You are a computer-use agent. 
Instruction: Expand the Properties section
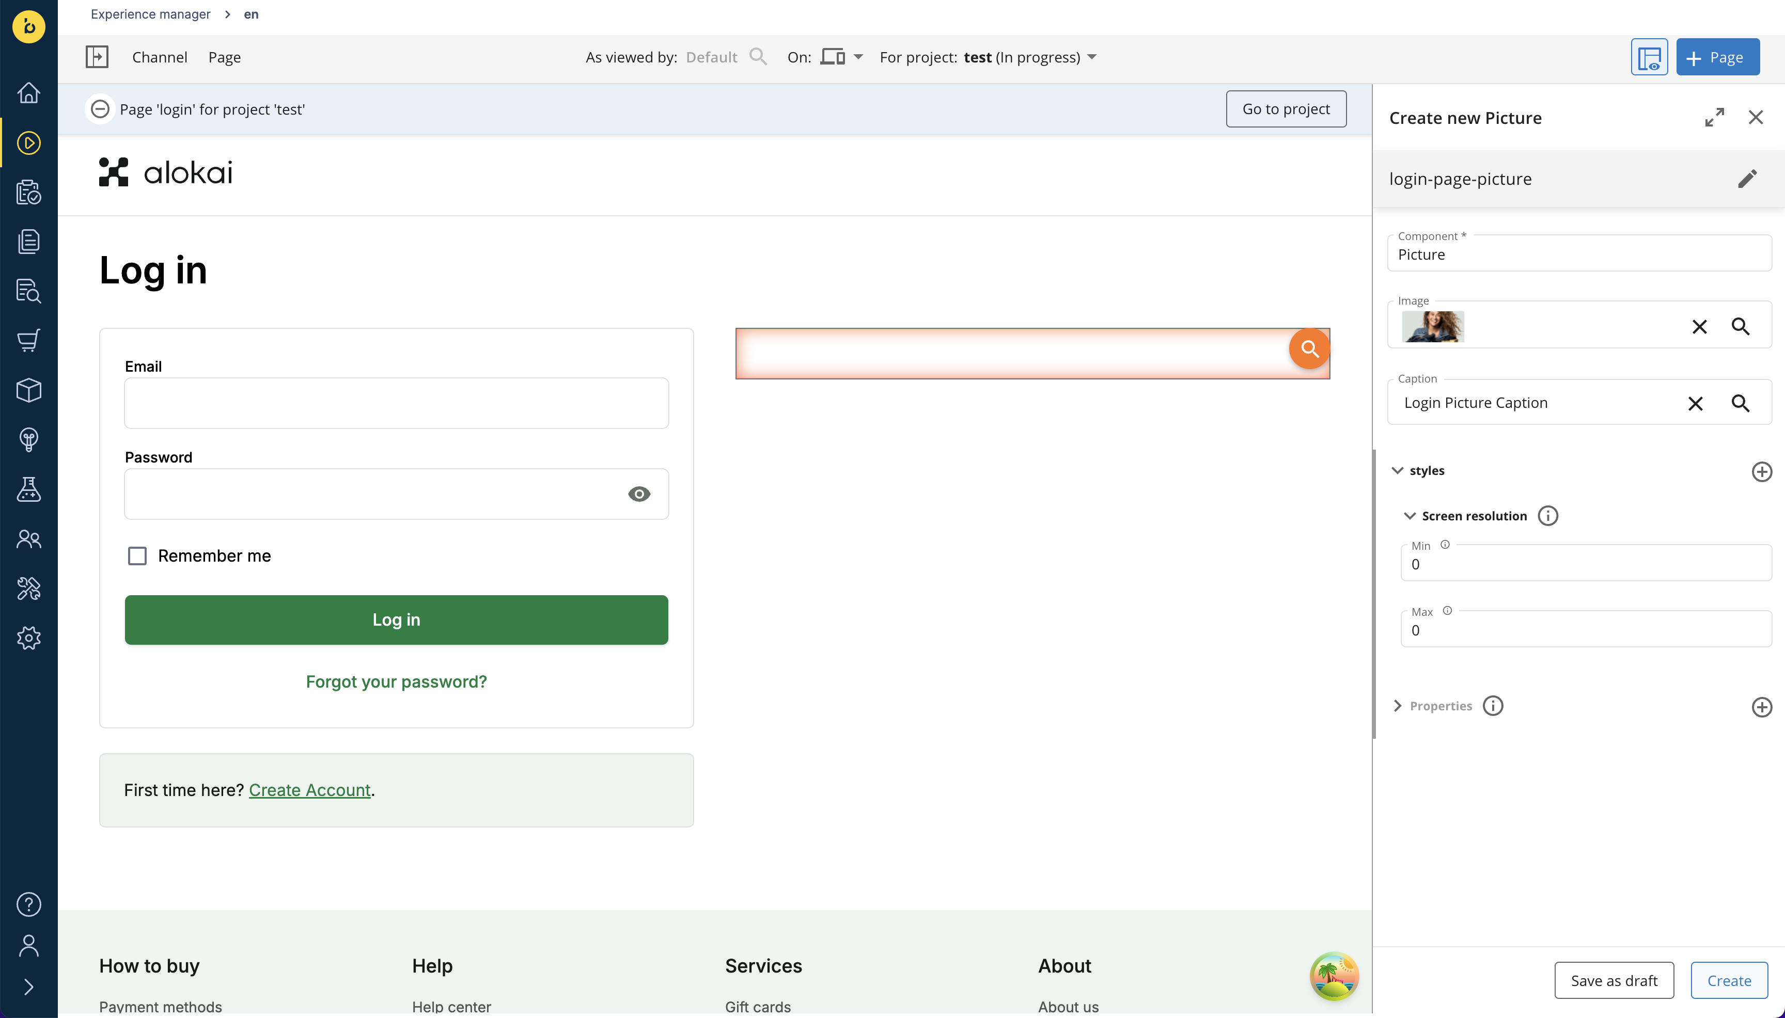pyautogui.click(x=1397, y=706)
